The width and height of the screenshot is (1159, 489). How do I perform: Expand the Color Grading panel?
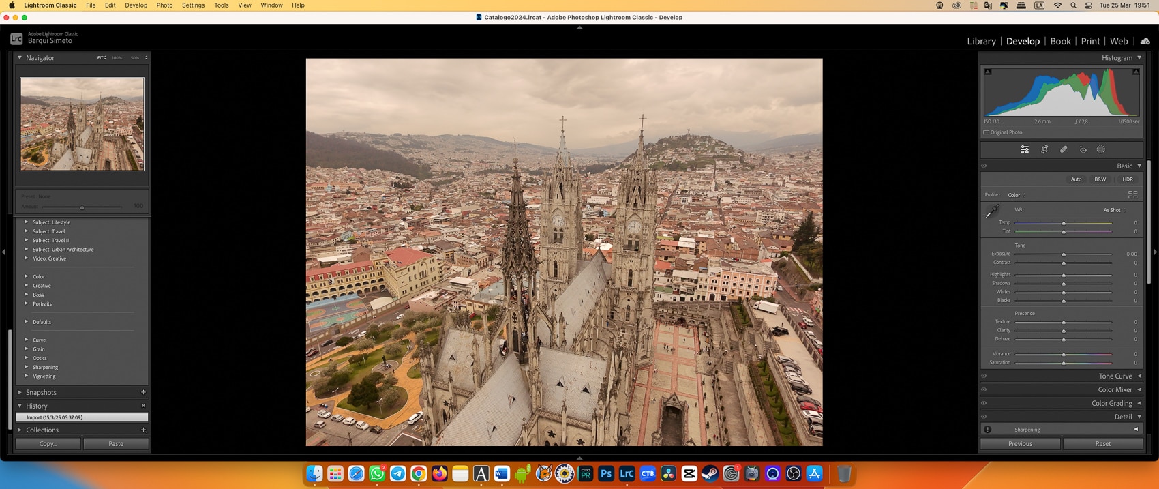tap(1139, 403)
